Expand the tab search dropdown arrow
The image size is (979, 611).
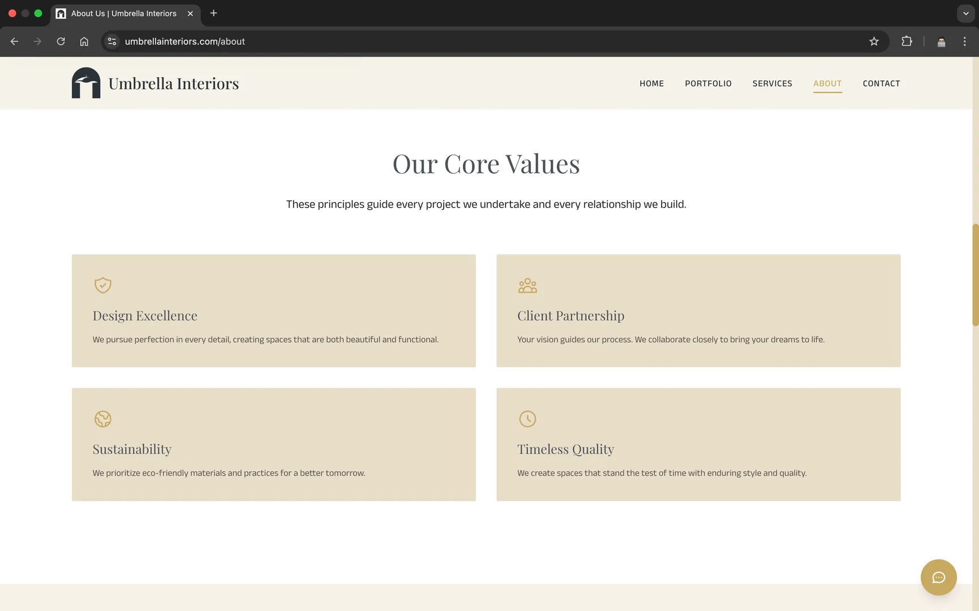point(965,13)
